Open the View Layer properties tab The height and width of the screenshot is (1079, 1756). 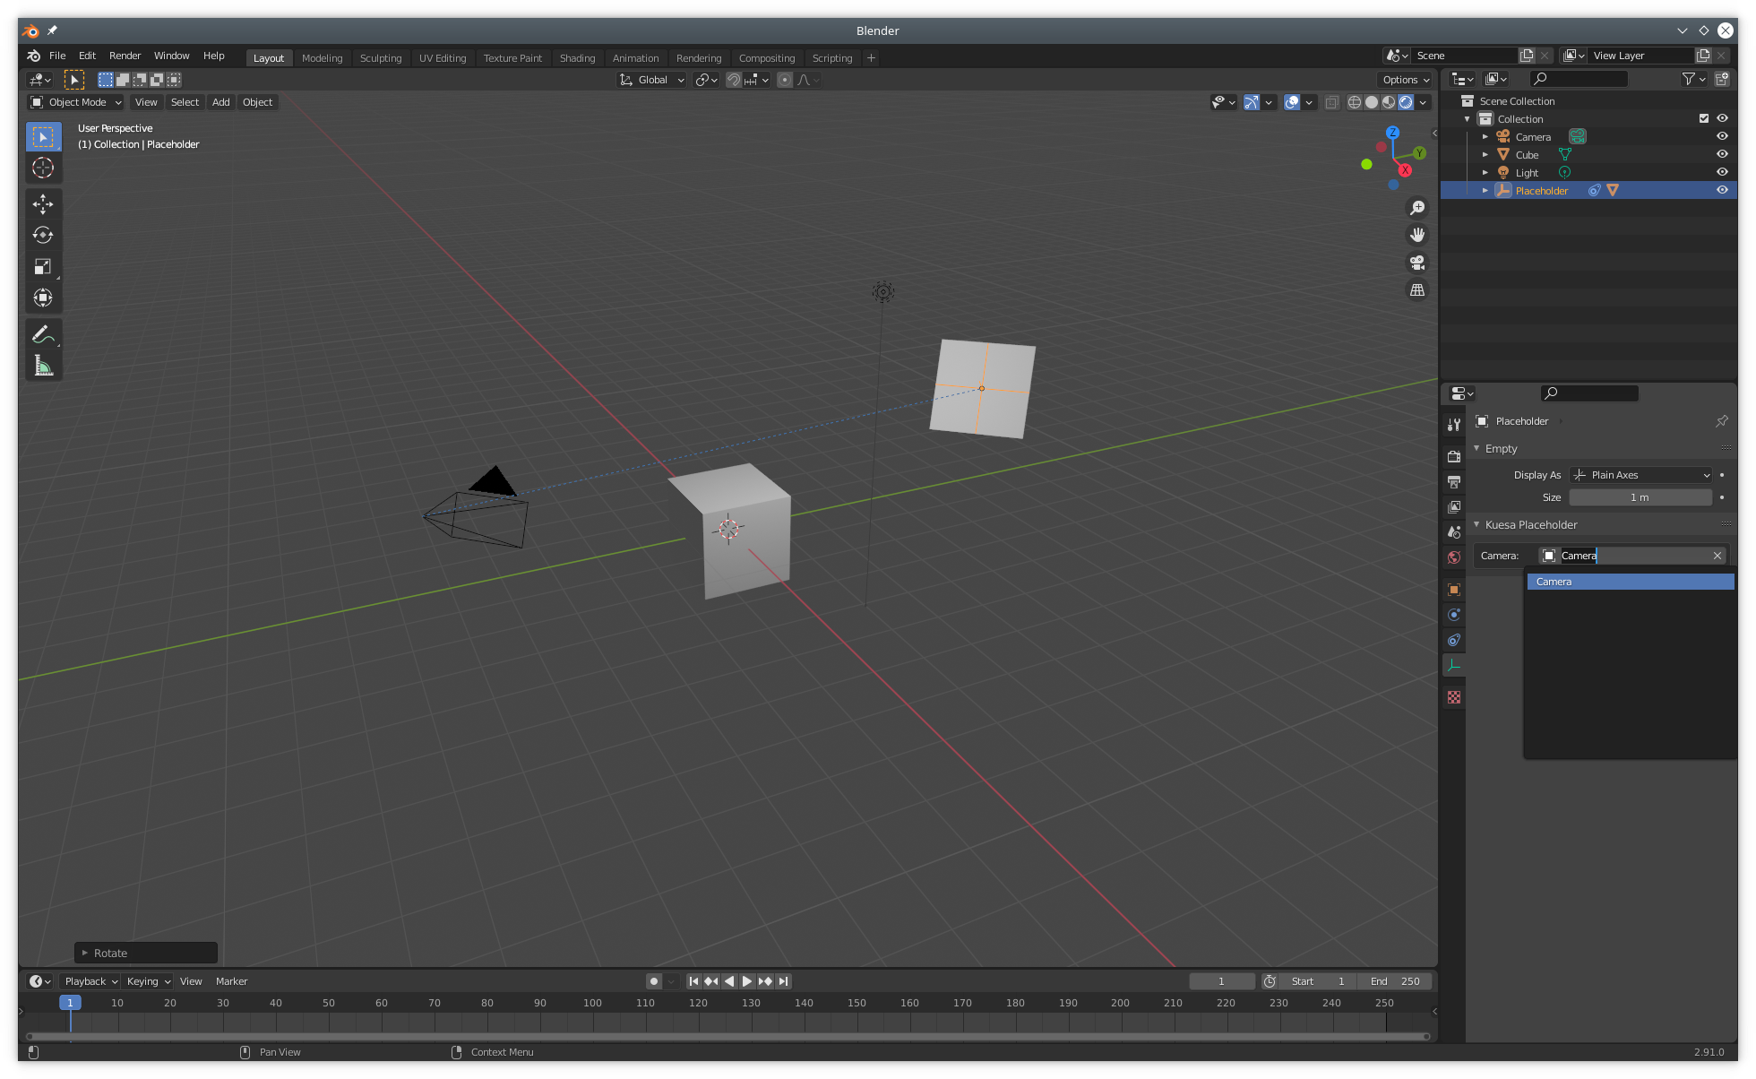pyautogui.click(x=1454, y=507)
